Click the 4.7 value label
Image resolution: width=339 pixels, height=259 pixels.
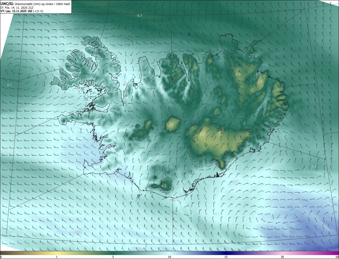pyautogui.click(x=140, y=16)
